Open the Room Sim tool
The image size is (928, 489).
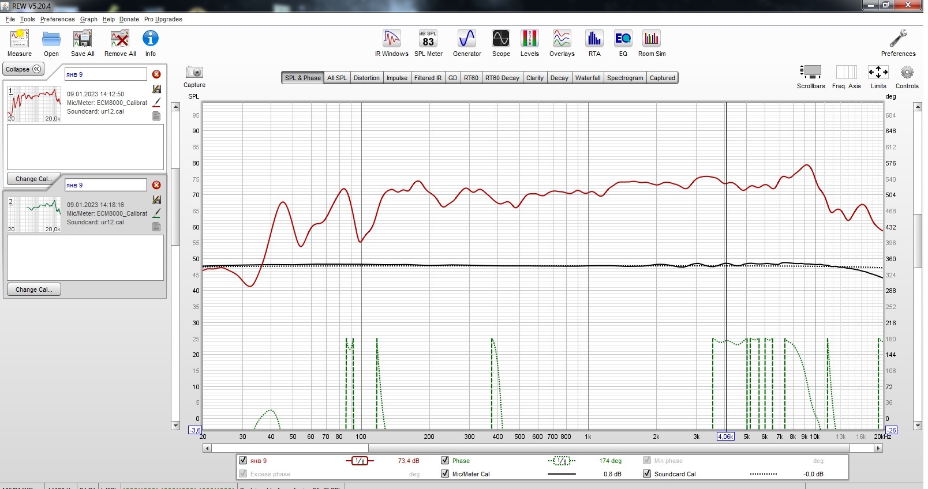[652, 39]
